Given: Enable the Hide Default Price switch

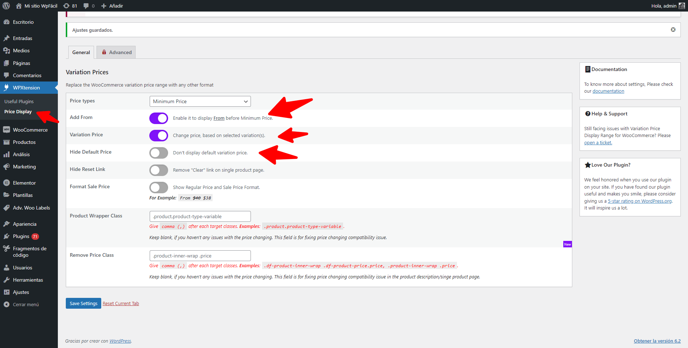Looking at the screenshot, I should click(x=159, y=153).
